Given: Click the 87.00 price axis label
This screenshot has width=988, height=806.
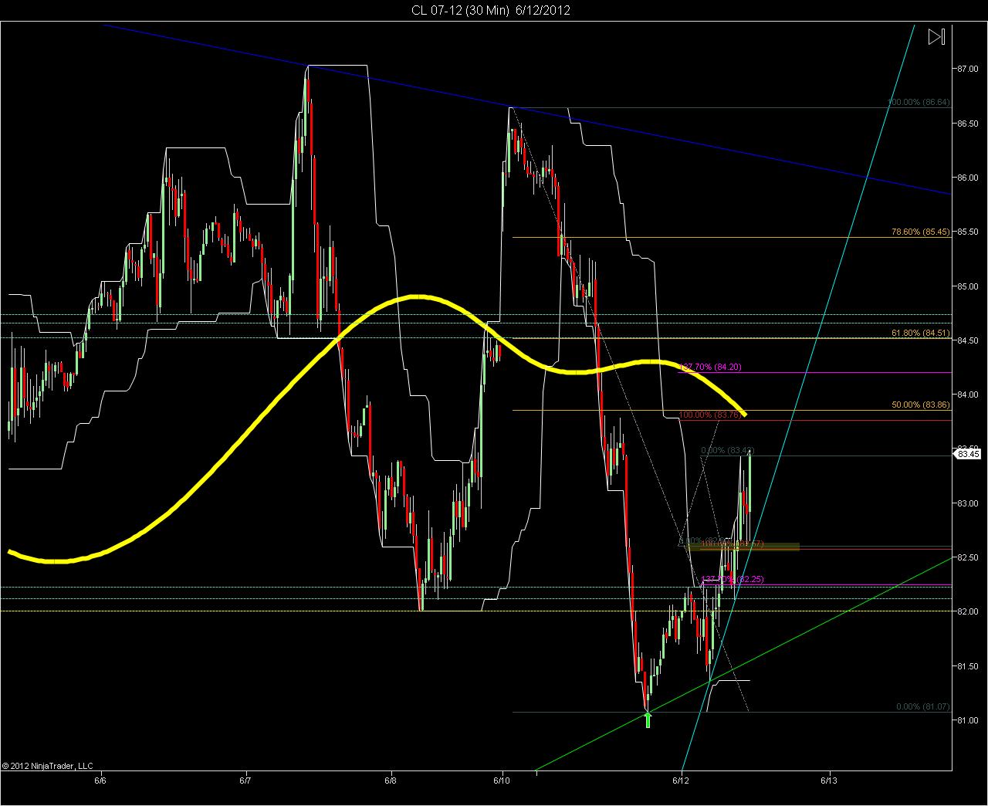Looking at the screenshot, I should (x=968, y=69).
